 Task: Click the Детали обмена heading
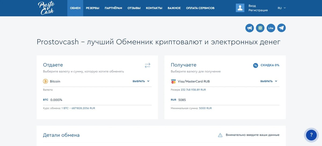[61, 135]
